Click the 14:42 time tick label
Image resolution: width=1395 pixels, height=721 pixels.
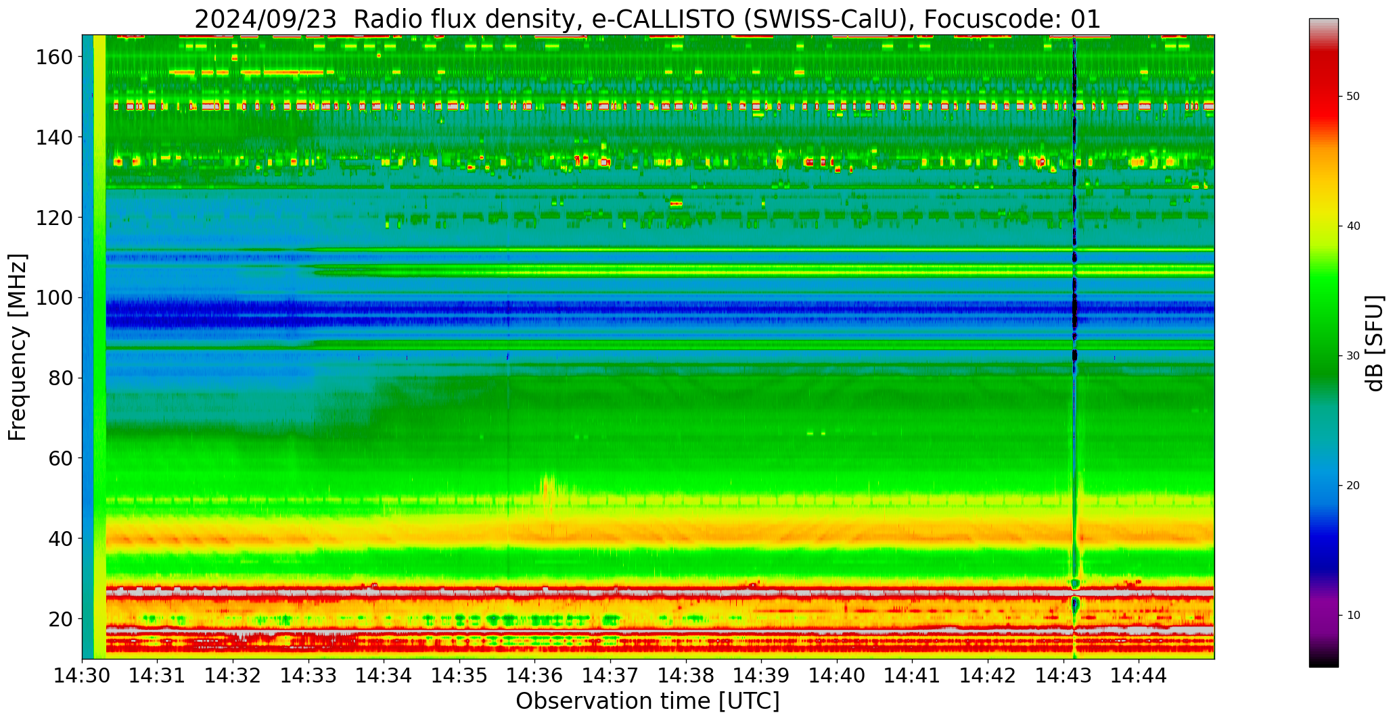(988, 675)
